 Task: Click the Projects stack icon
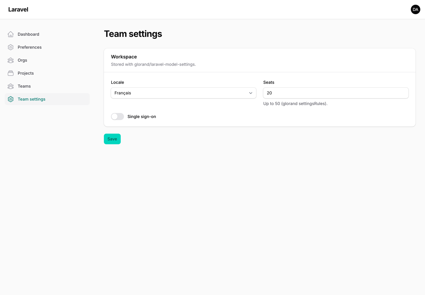[x=11, y=73]
